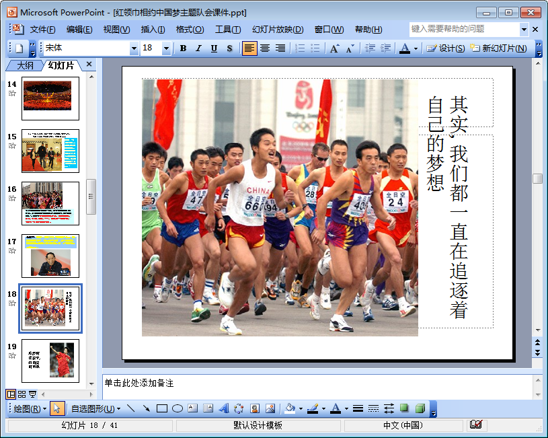Select slide 19 thumbnail
This screenshot has height=438, width=548.
(50, 361)
